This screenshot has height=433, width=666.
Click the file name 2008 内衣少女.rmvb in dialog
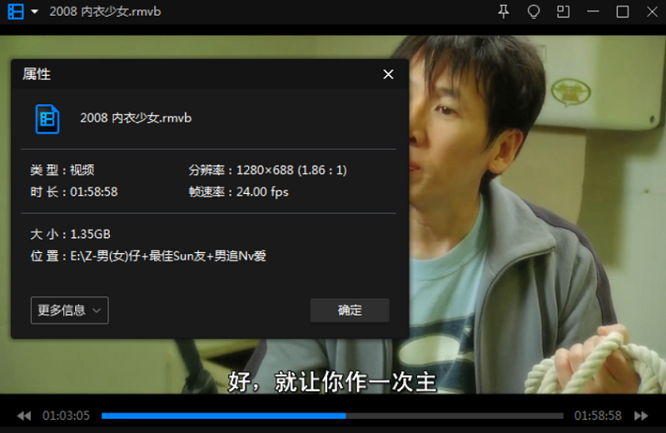[136, 118]
